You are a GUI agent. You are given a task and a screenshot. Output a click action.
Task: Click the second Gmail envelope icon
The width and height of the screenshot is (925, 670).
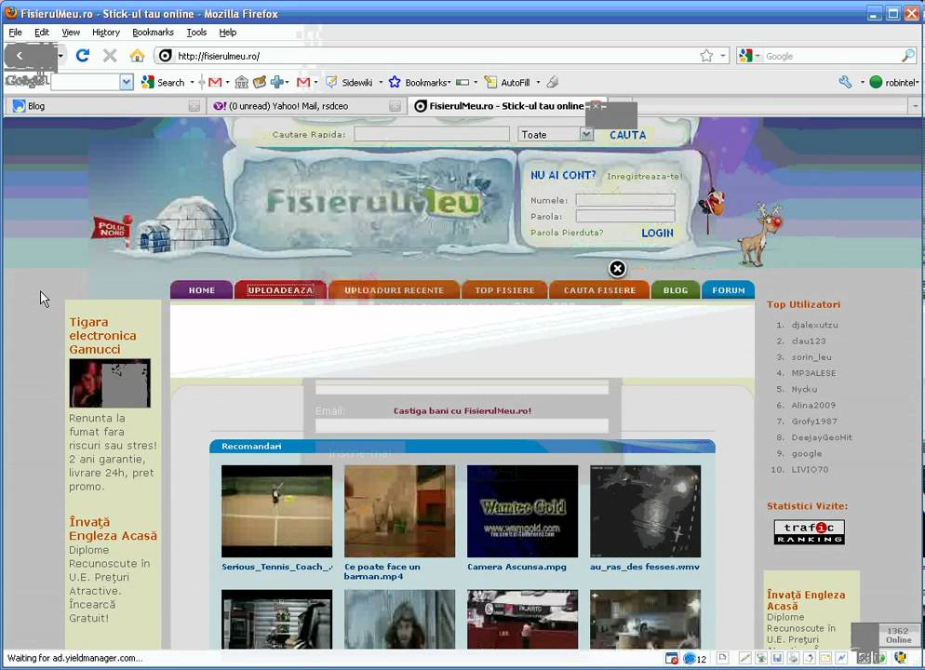pyautogui.click(x=303, y=83)
